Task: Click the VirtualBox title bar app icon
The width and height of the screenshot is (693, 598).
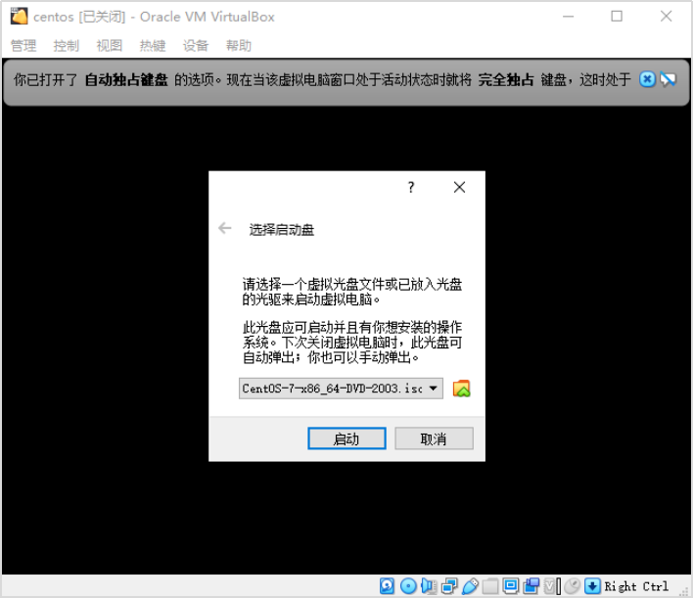Action: point(19,17)
